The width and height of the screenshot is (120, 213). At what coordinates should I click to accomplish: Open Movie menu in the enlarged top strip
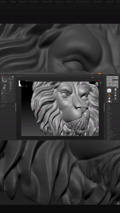pyautogui.click(x=59, y=1)
